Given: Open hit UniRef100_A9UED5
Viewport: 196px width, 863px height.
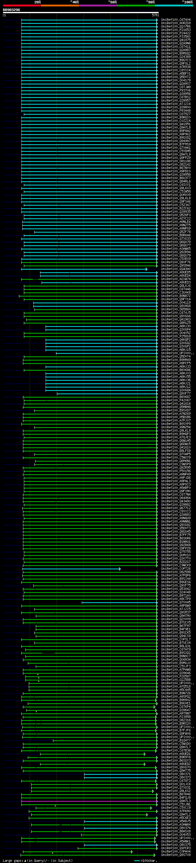Looking at the screenshot, I should click(x=175, y=272).
